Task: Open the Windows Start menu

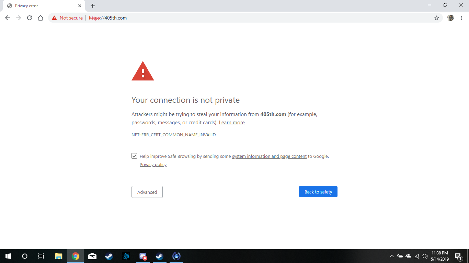Action: click(8, 256)
